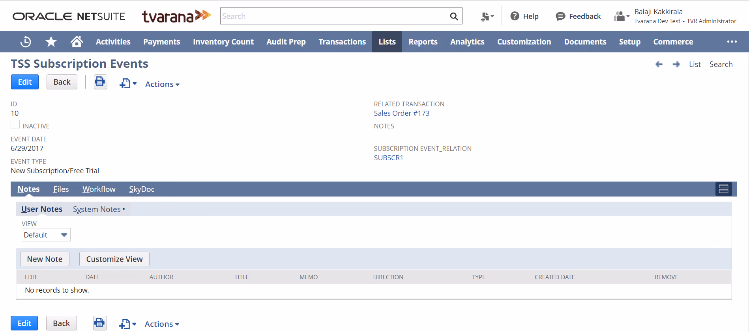
Task: Toggle the Inactive checkbox
Action: point(15,124)
